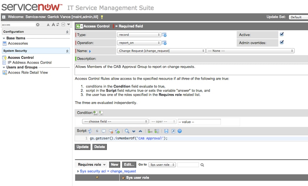The image size is (308, 186).
Task: Open the oper condition dropdown
Action: tap(163, 122)
